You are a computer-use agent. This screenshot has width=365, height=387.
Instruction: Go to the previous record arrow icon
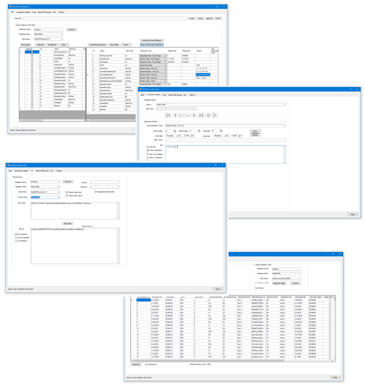(175, 115)
